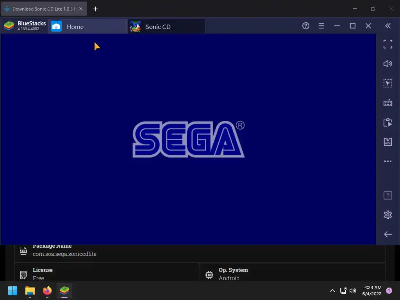Click the Android value under Op. System
This screenshot has width=400, height=300.
click(x=229, y=278)
